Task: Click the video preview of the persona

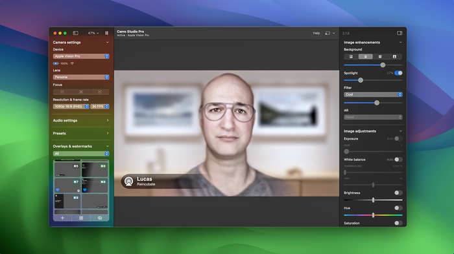Action: click(x=226, y=133)
